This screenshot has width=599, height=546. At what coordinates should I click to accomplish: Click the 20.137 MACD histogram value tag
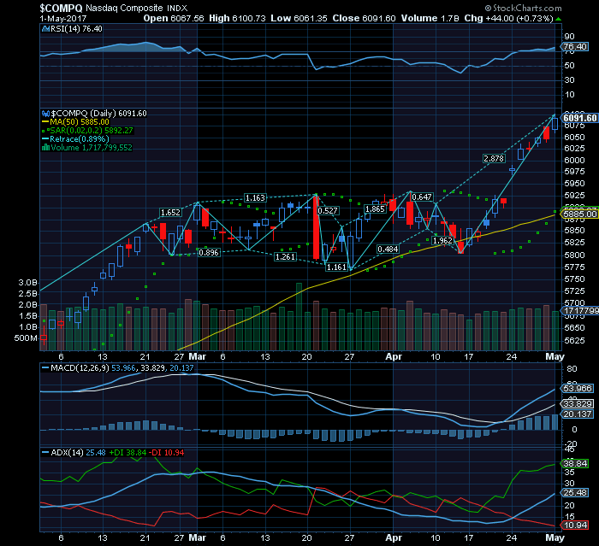point(578,414)
